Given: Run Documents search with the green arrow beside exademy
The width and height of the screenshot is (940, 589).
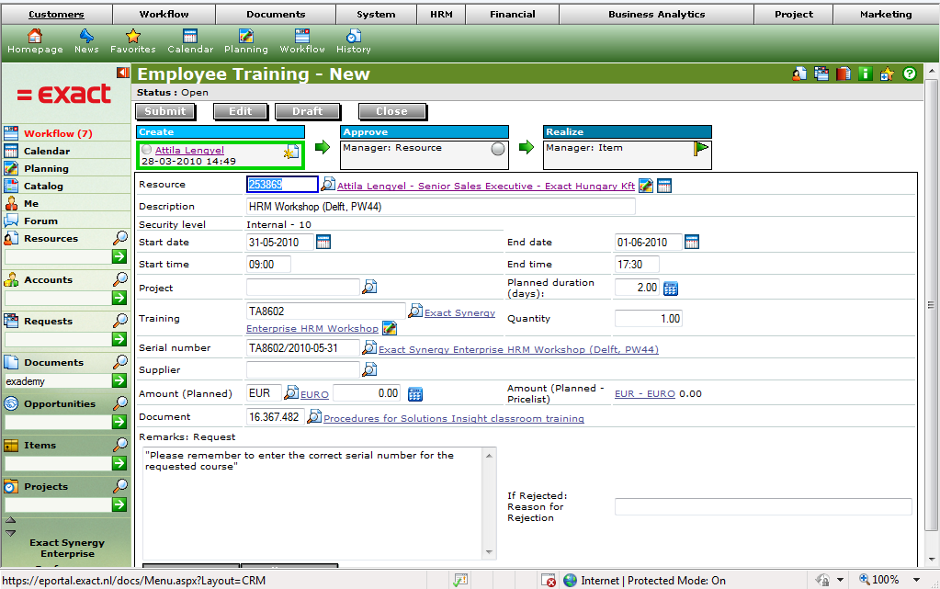Looking at the screenshot, I should pyautogui.click(x=119, y=380).
